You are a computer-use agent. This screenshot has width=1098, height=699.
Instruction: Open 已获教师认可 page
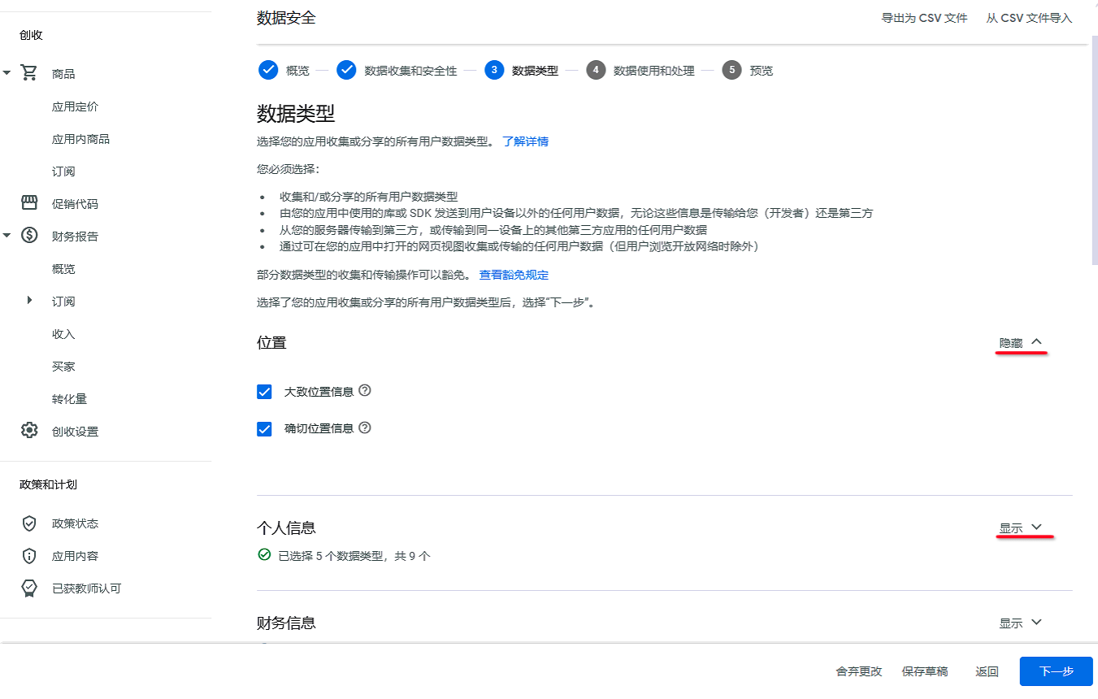click(86, 588)
